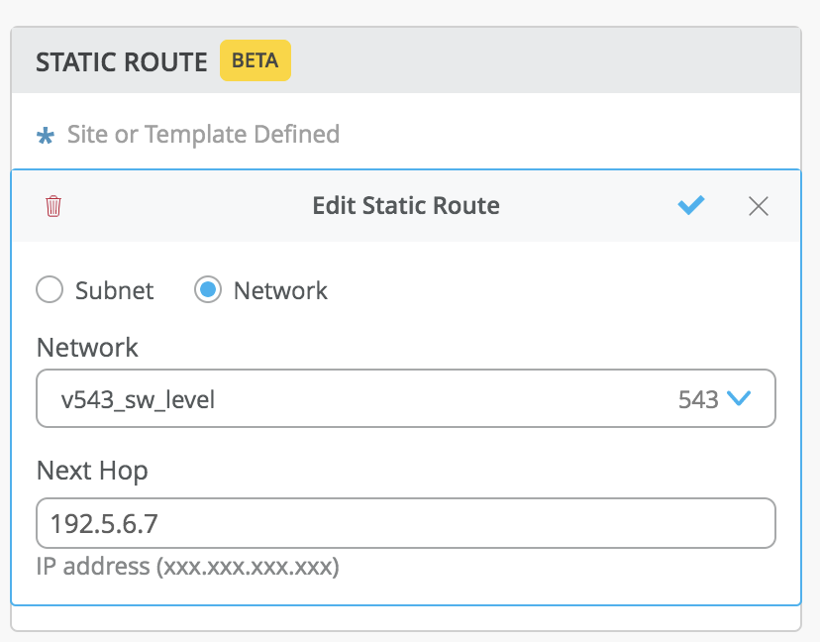The image size is (820, 642).
Task: Click the IP address format hint text
Action: (x=188, y=568)
